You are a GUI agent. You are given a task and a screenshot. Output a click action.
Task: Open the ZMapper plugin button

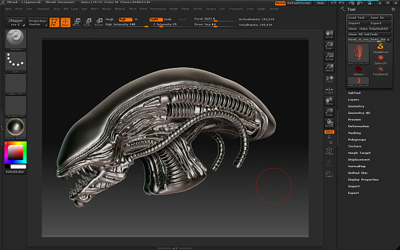[16, 23]
